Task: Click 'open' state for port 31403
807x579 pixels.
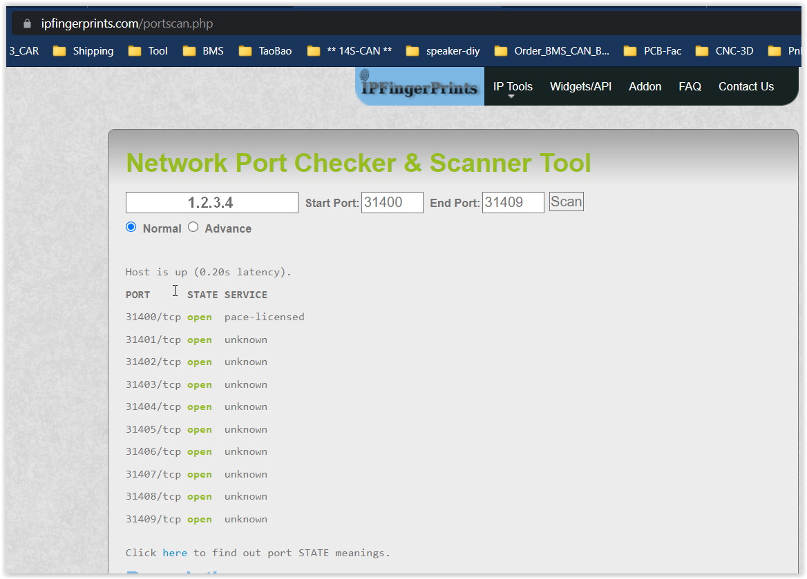Action: coord(200,384)
